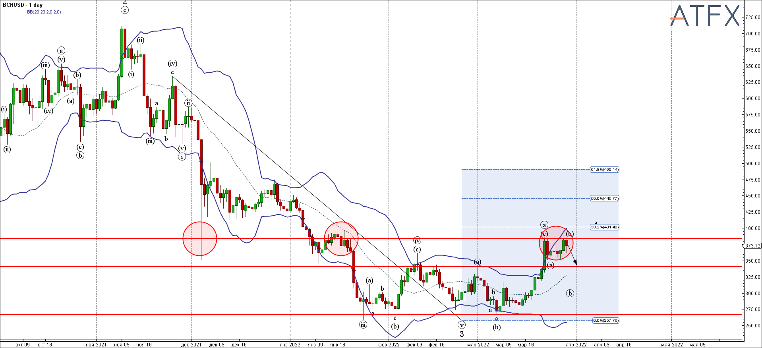Viewport: 762px width, 348px height.
Task: Select the 38.2%(401.40) Fibonacci level label
Action: [x=604, y=227]
